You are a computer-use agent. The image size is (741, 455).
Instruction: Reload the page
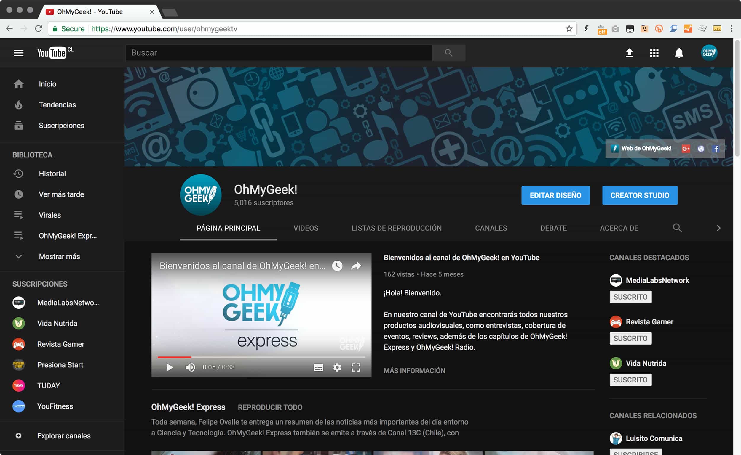(38, 29)
